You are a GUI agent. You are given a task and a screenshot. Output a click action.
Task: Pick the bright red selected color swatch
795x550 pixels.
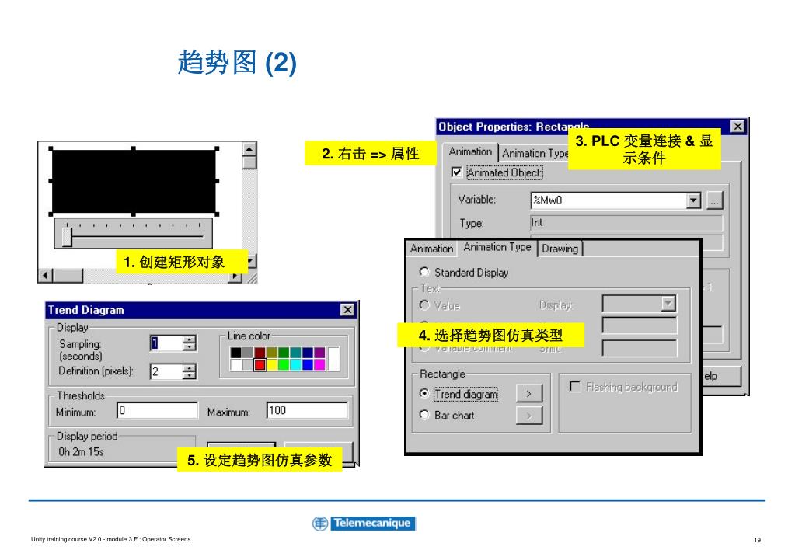[x=260, y=364]
